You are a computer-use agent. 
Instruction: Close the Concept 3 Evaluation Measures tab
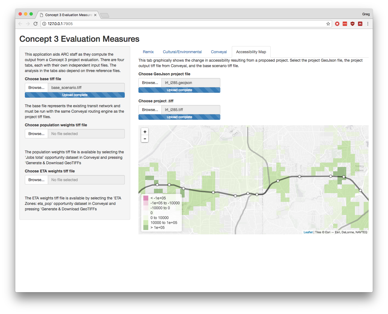95,15
